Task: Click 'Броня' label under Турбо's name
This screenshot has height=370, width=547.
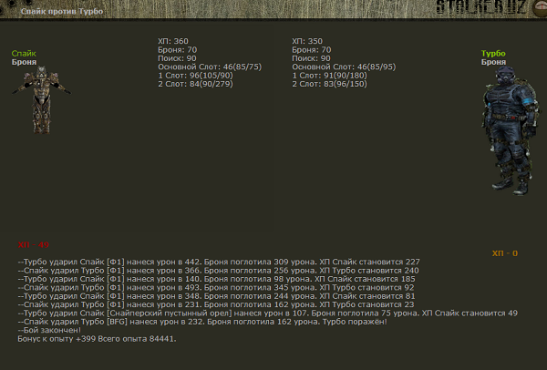Action: (x=493, y=62)
